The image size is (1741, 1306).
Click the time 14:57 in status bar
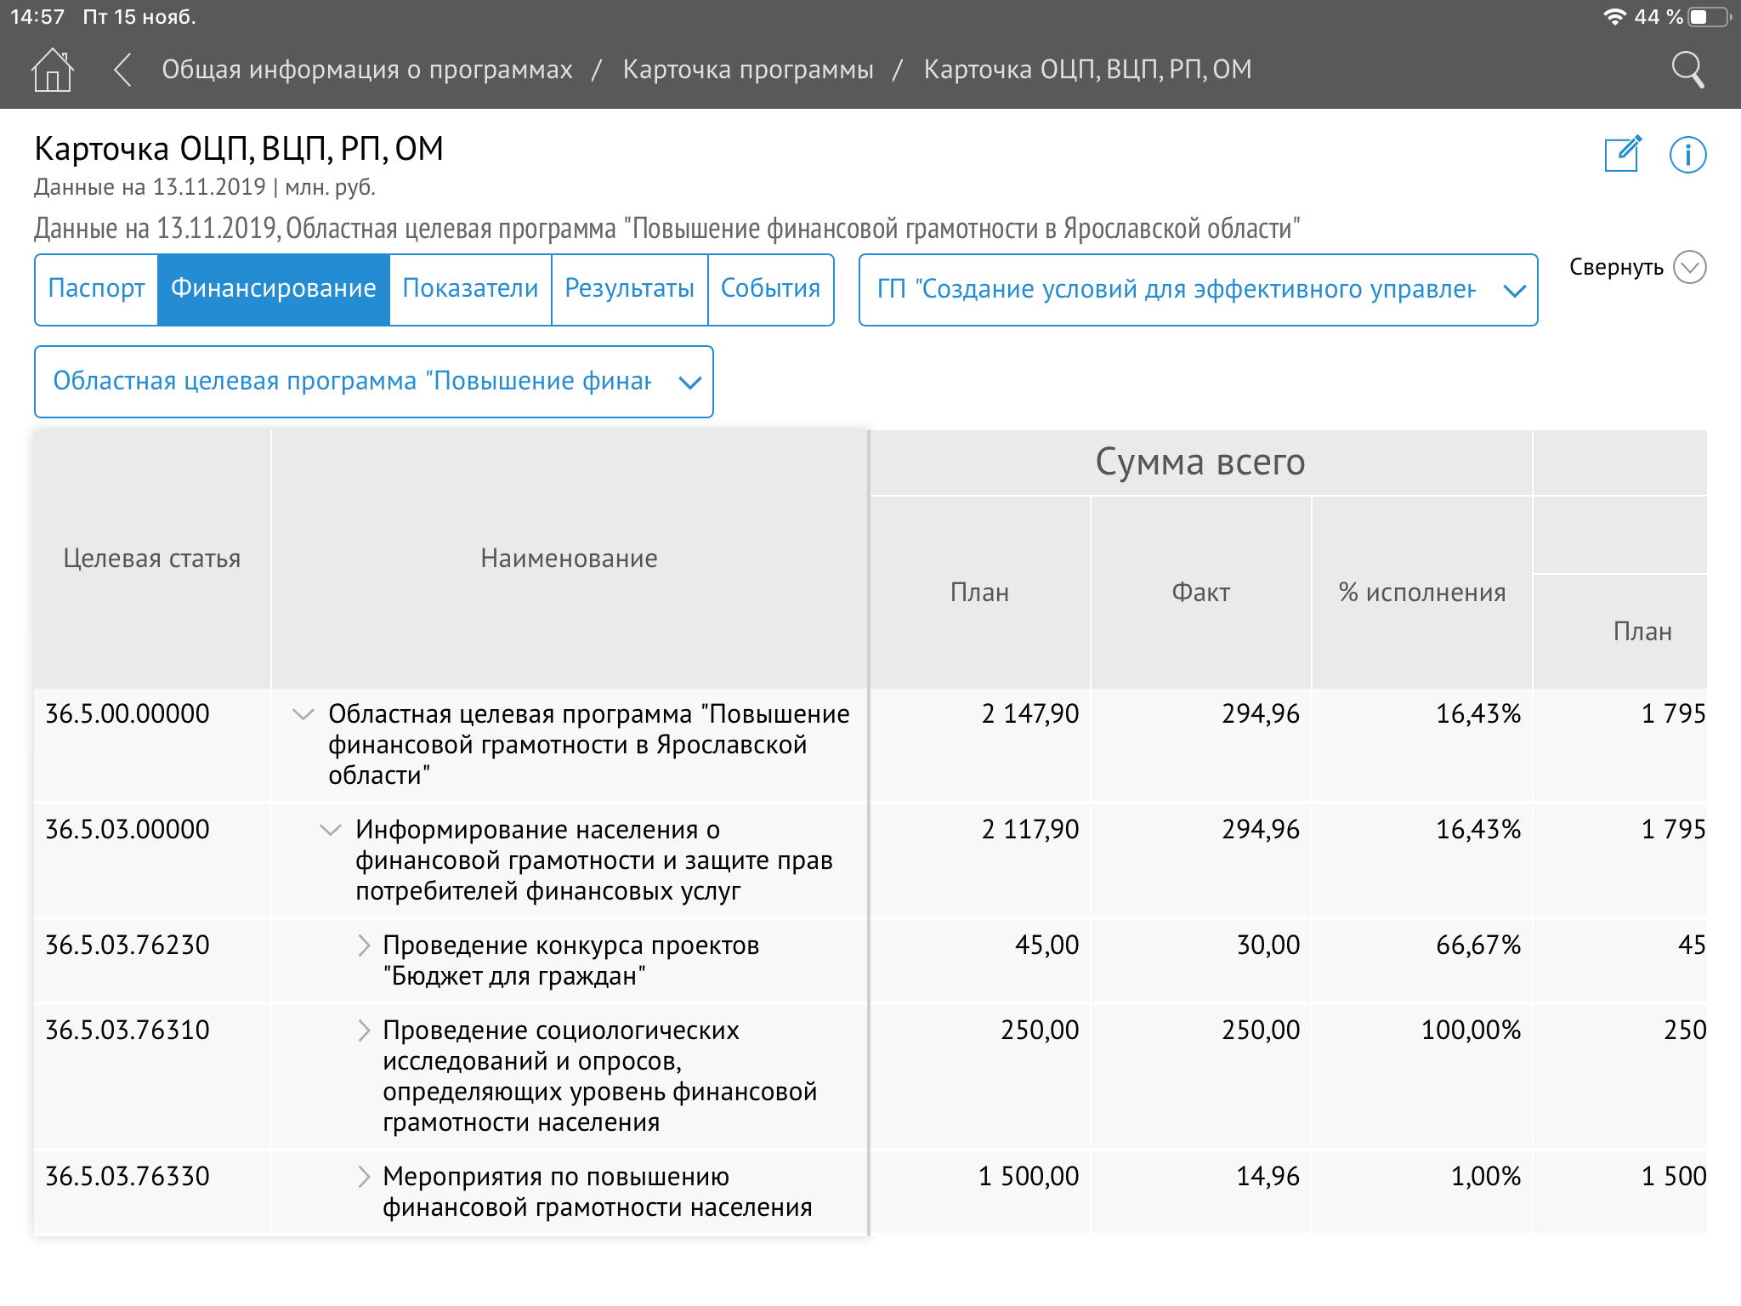[x=37, y=17]
